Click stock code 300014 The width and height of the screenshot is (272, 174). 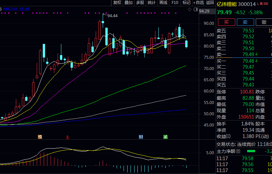(x=247, y=4)
